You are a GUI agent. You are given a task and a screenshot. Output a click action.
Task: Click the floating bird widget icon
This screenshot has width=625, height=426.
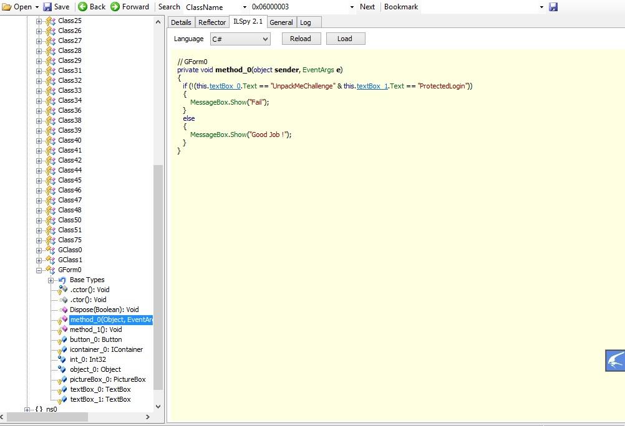(x=615, y=361)
